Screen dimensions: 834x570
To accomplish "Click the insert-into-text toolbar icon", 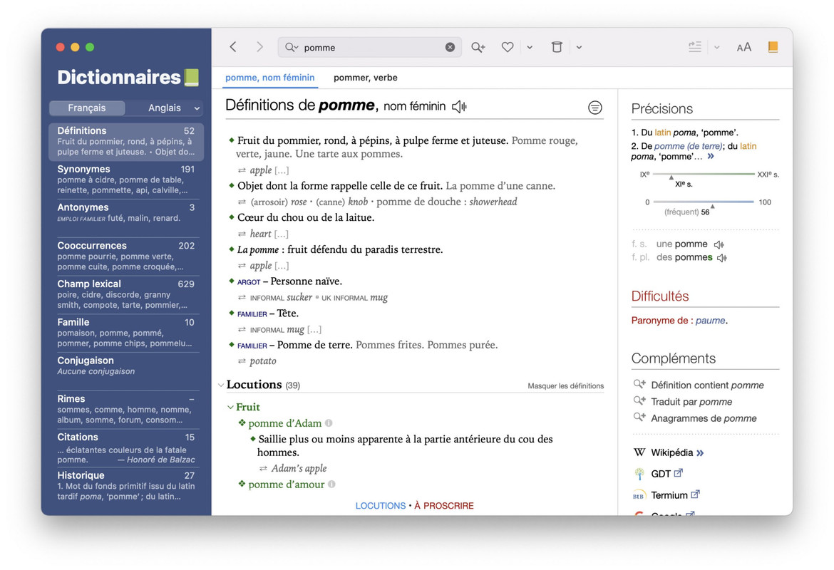I will [695, 47].
